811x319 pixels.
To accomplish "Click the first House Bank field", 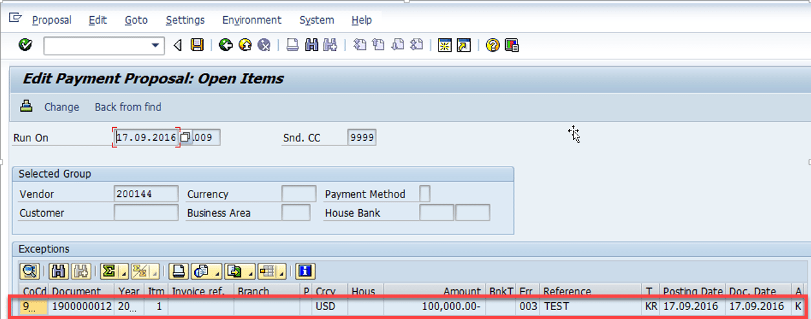I will (437, 212).
